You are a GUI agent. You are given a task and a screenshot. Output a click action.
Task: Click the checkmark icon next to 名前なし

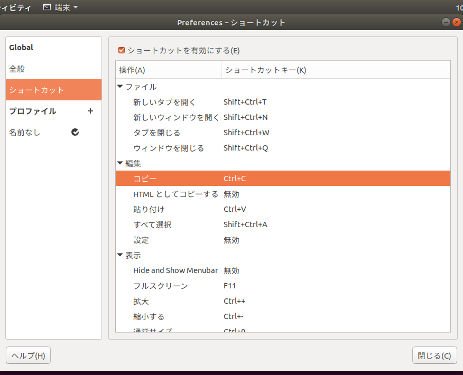tap(75, 133)
